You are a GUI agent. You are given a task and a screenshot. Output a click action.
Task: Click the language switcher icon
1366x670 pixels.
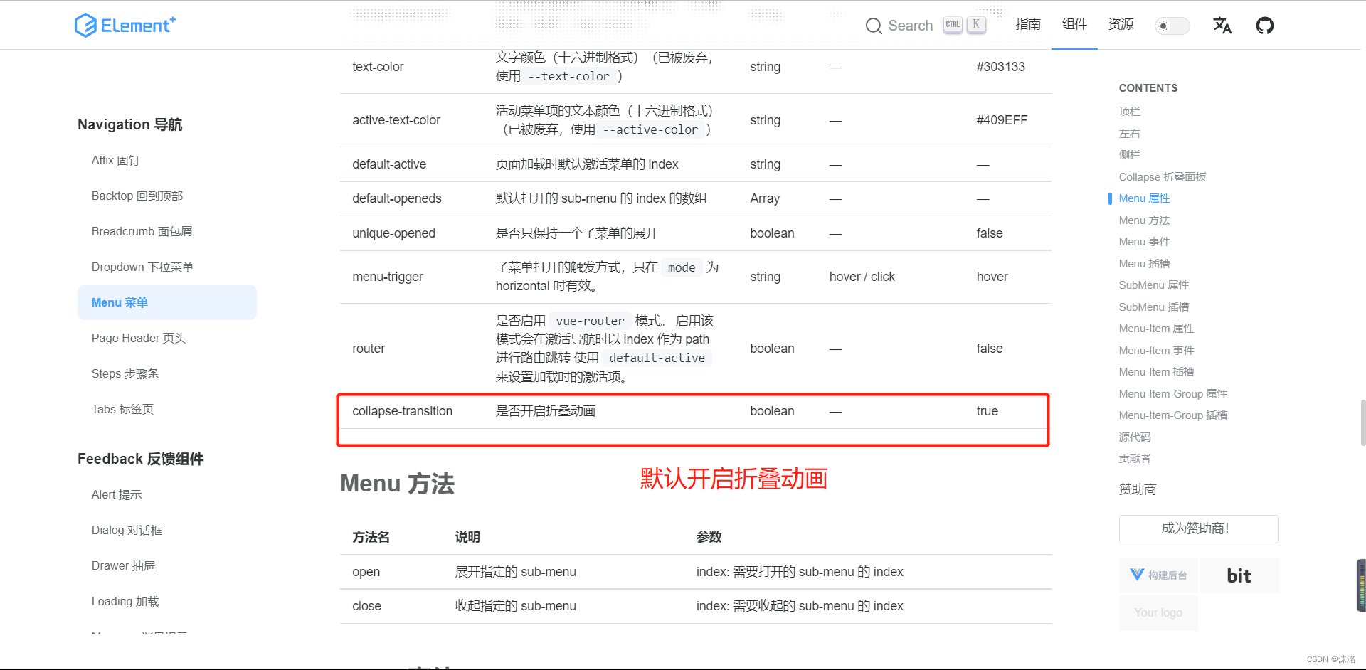pyautogui.click(x=1222, y=25)
